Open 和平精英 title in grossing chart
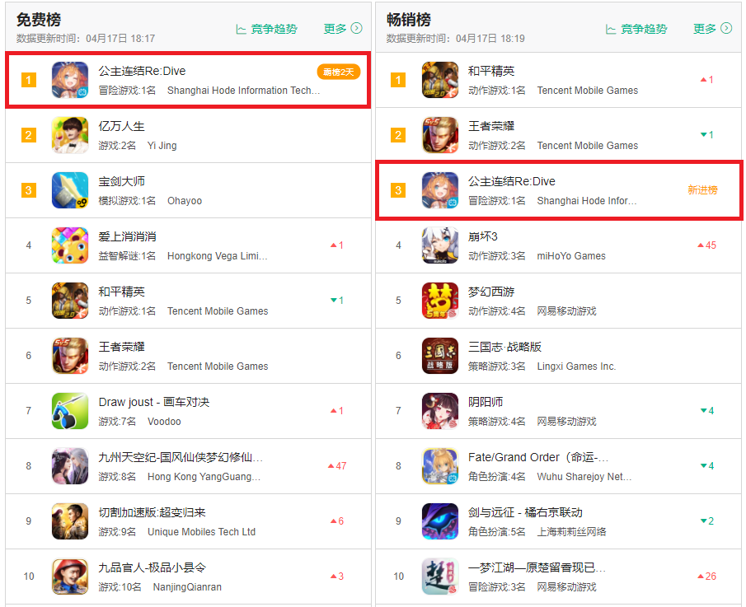This screenshot has width=746, height=607. [x=491, y=72]
